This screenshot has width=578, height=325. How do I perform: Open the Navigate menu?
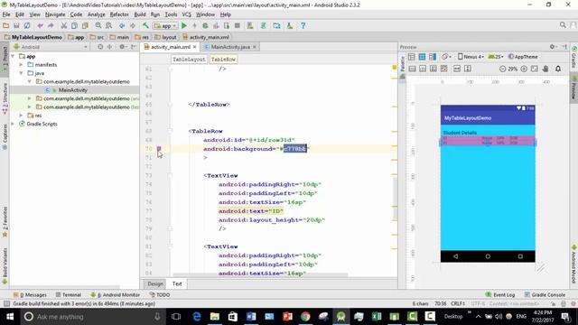pos(55,14)
